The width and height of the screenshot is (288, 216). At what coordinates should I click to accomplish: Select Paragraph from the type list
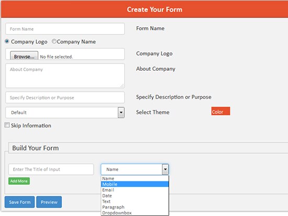135,207
